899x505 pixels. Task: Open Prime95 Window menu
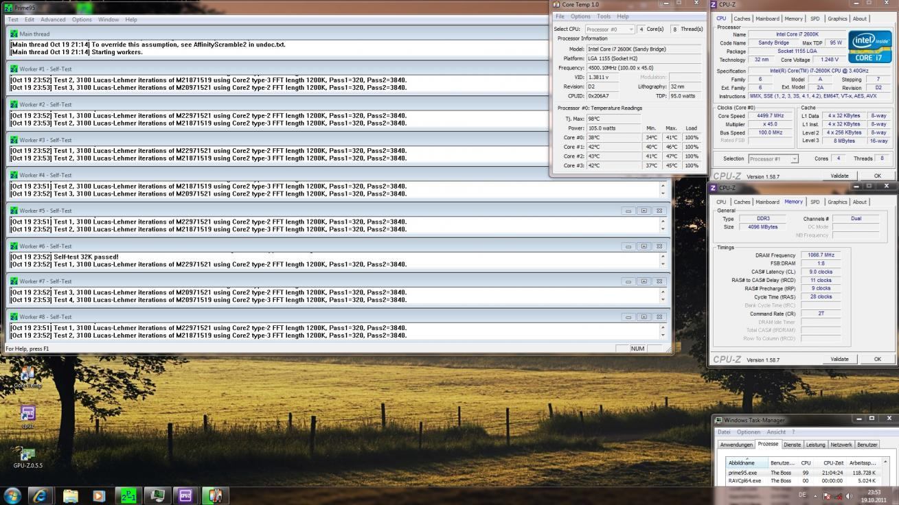108,19
